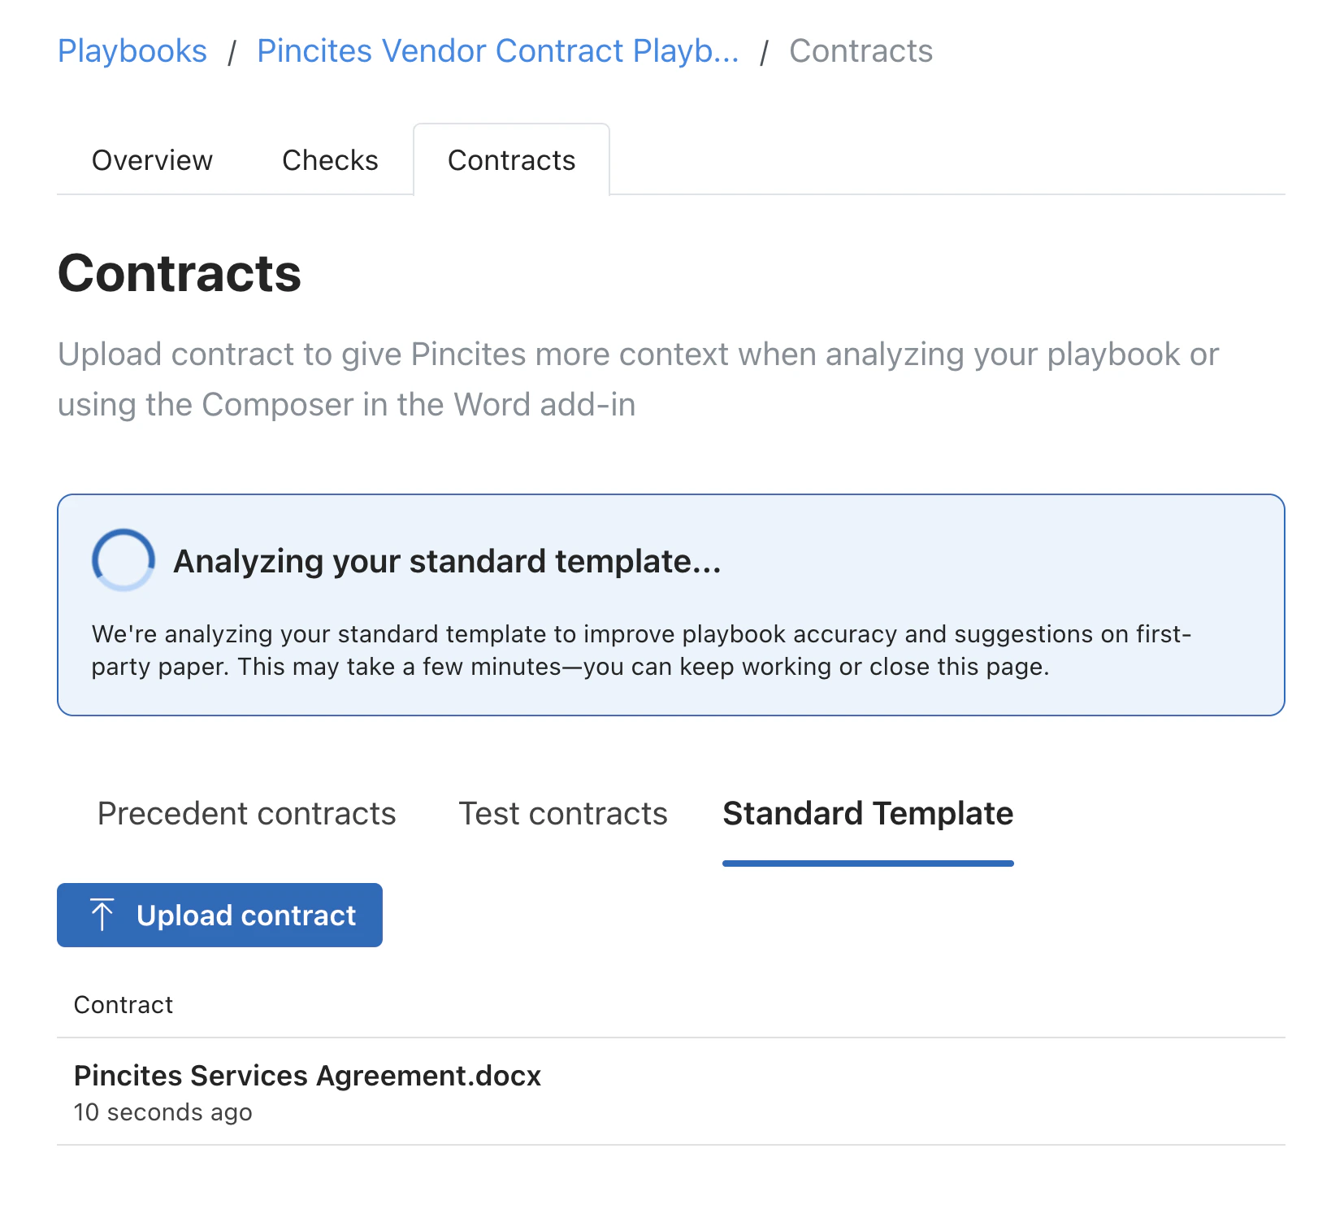Open Pincites Services Agreement.docx
1331x1218 pixels.
pyautogui.click(x=307, y=1075)
